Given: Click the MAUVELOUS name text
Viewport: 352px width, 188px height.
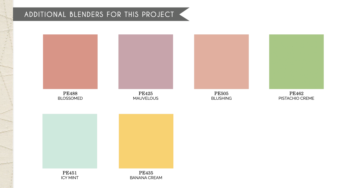Looking at the screenshot, I should (146, 98).
